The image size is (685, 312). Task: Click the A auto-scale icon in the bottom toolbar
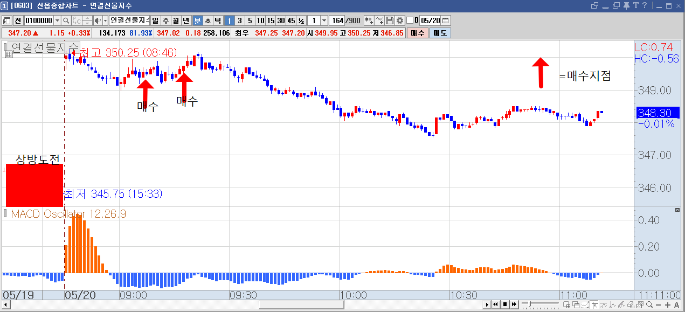point(676,305)
